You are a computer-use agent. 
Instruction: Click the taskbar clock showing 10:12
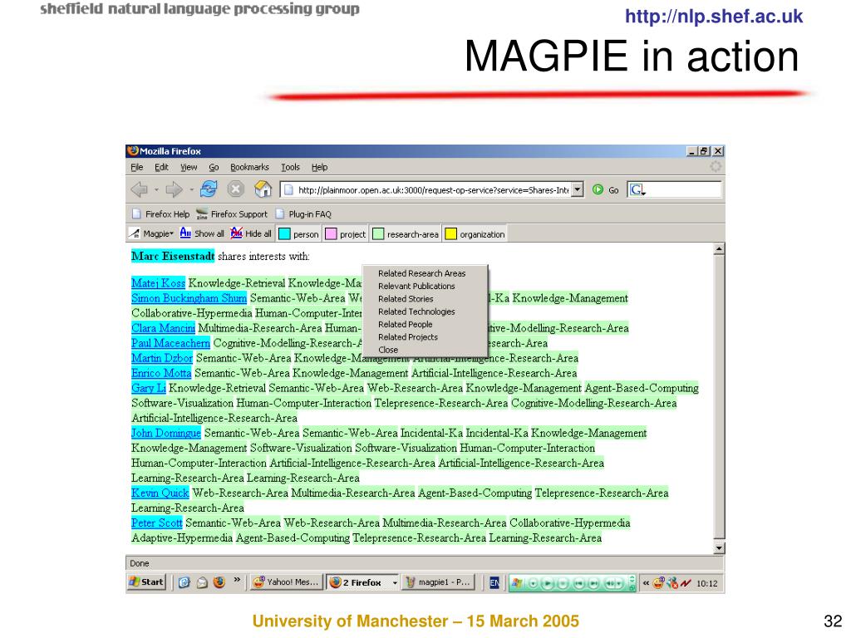point(707,583)
